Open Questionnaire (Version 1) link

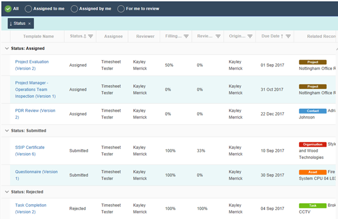click(x=36, y=175)
